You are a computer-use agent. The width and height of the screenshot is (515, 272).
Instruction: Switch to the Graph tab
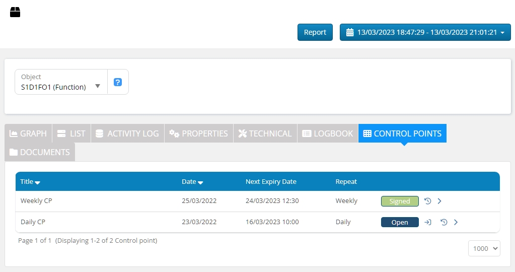[28, 133]
